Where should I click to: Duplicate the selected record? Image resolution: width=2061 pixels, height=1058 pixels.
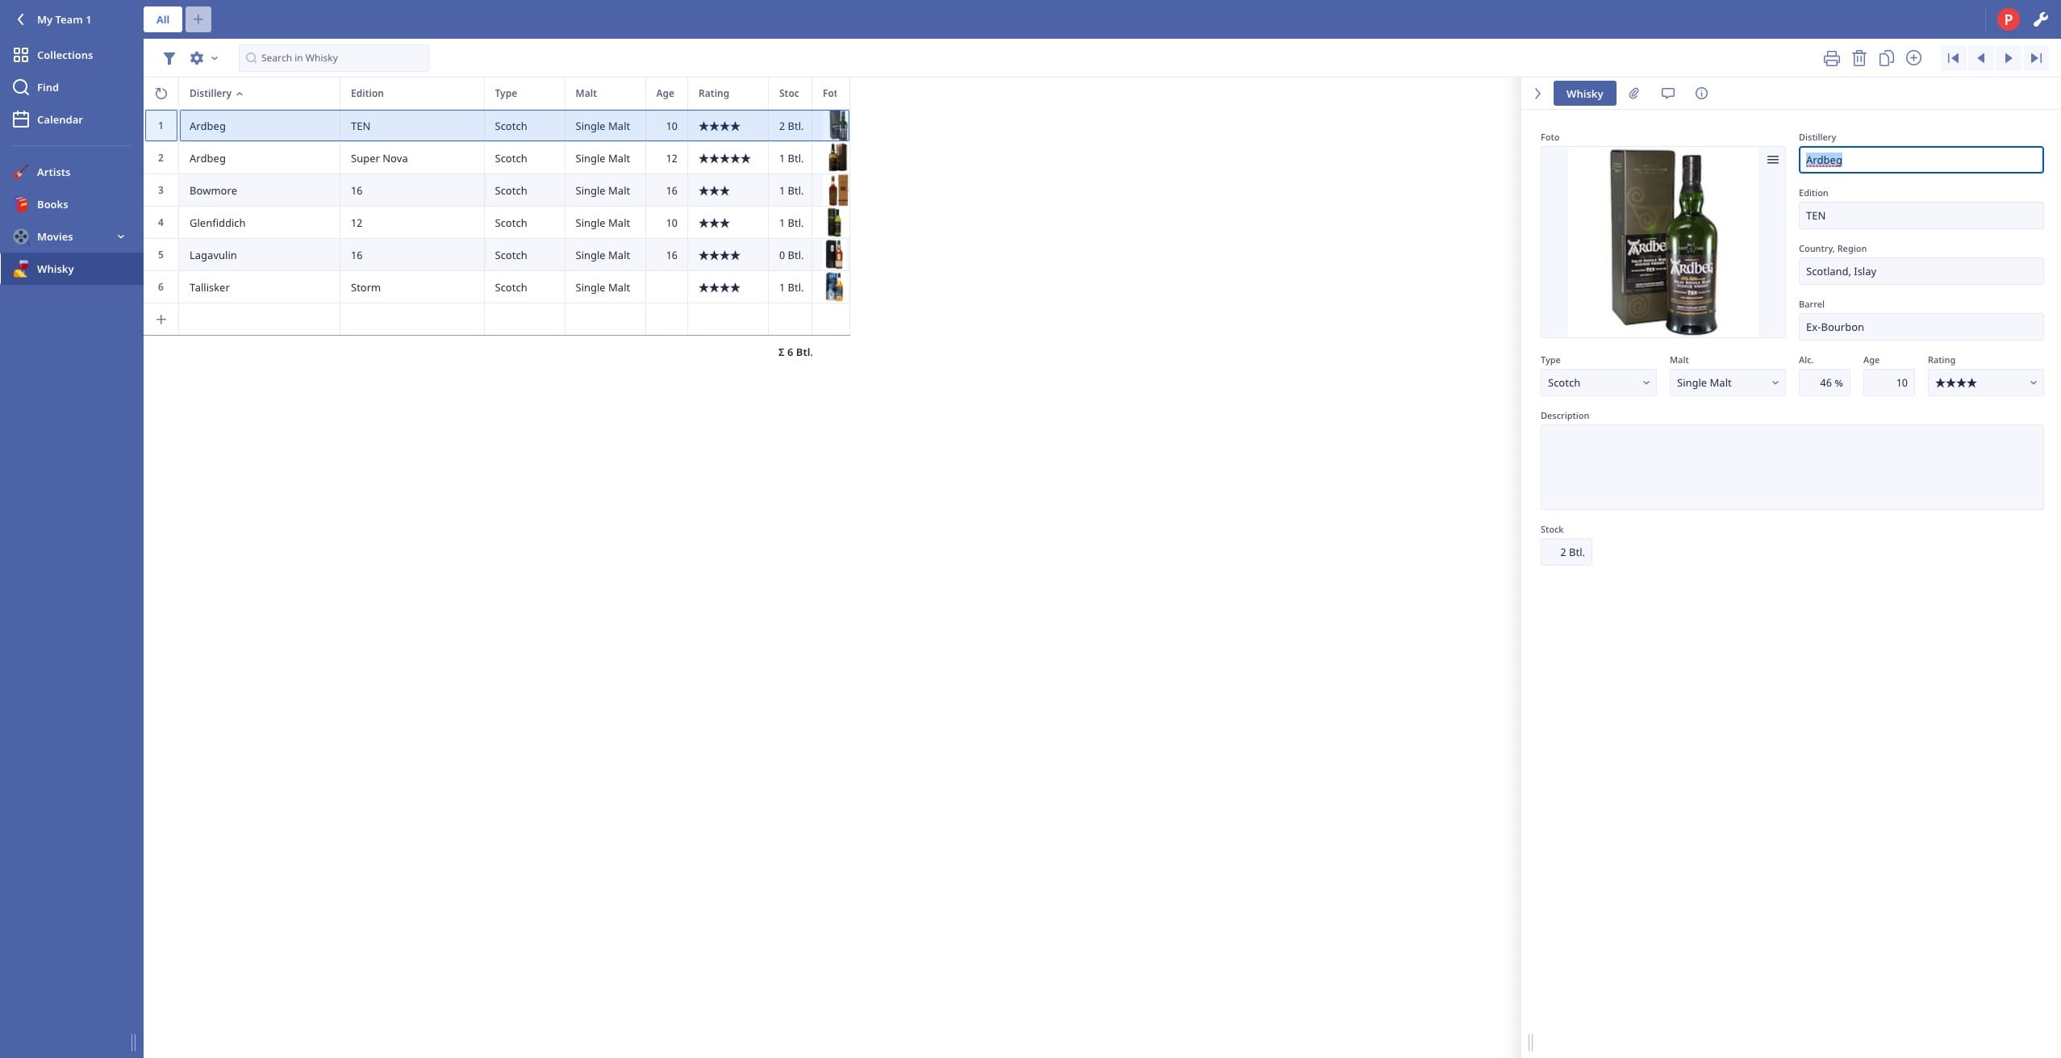1887,58
